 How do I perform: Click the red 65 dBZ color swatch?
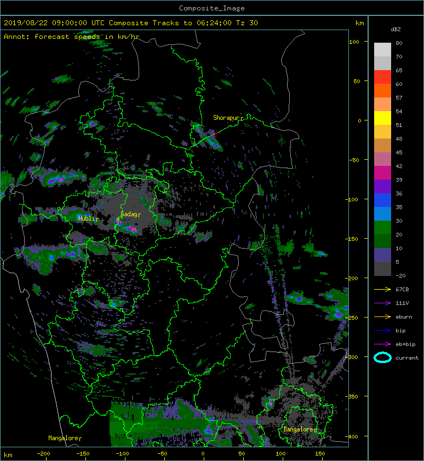[x=382, y=77]
